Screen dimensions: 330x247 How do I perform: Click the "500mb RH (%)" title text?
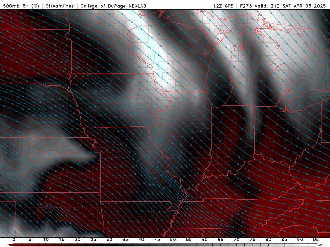tap(21, 6)
